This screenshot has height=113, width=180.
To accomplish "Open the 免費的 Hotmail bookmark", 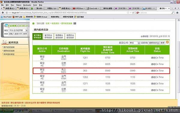I will pyautogui.click(x=40, y=17).
